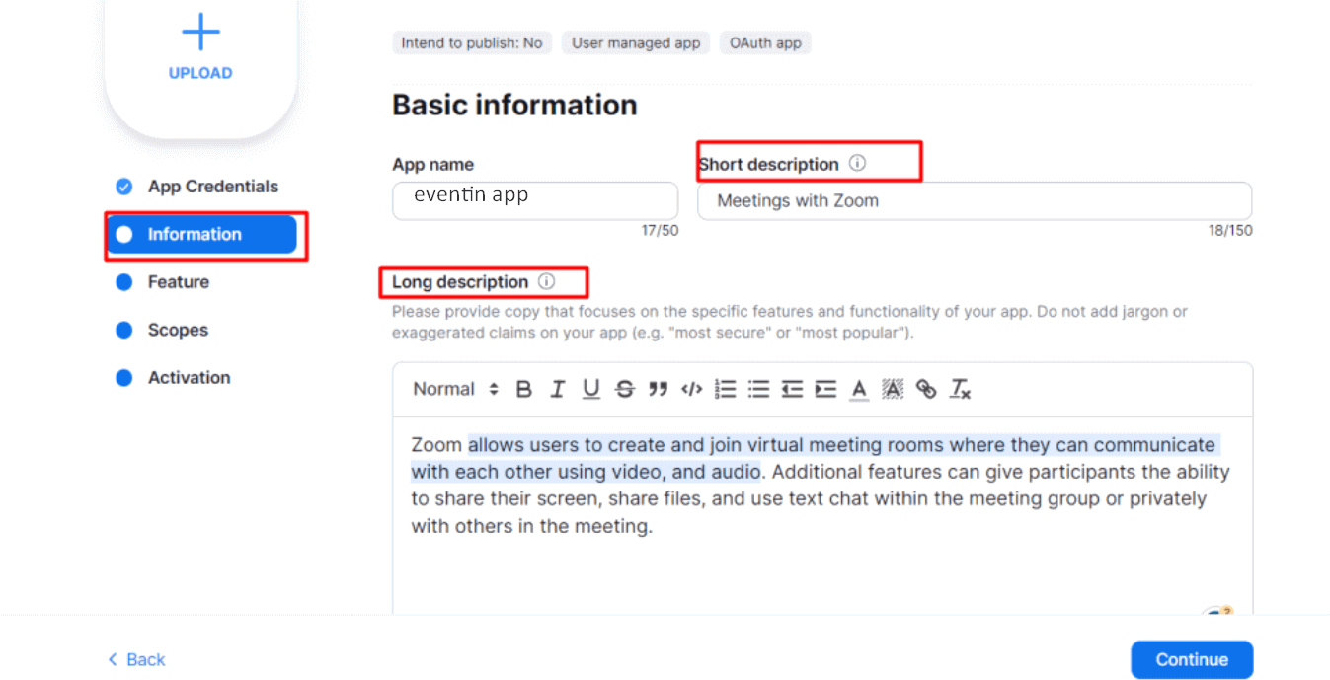This screenshot has height=680, width=1330.
Task: Select the App name input field
Action: (534, 200)
